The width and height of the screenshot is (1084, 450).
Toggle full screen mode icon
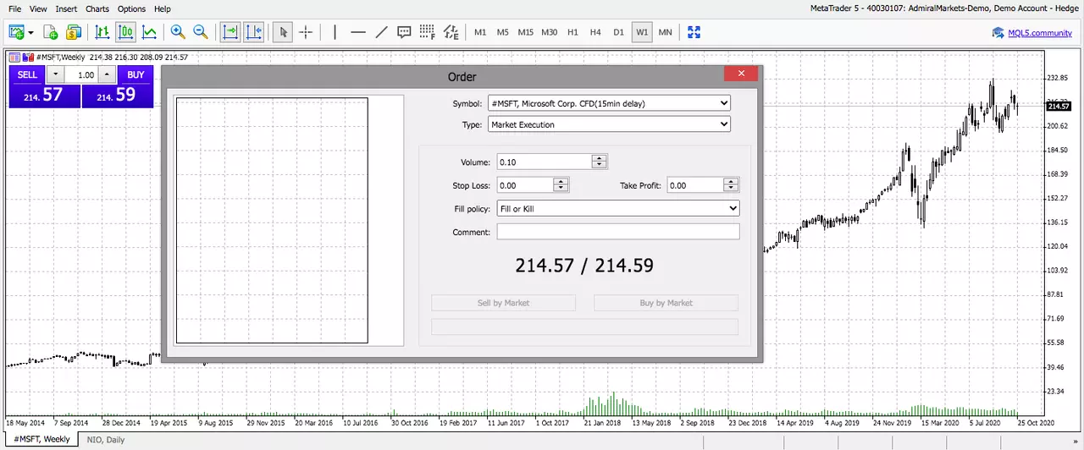pyautogui.click(x=694, y=32)
